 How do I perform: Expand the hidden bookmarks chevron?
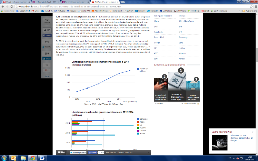[x=239, y=11]
